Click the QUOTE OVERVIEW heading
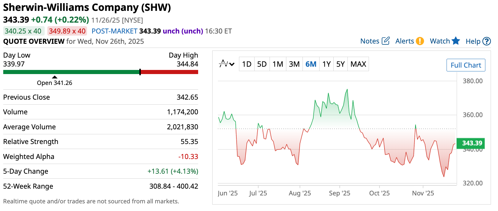The width and height of the screenshot is (498, 211). [x=34, y=41]
